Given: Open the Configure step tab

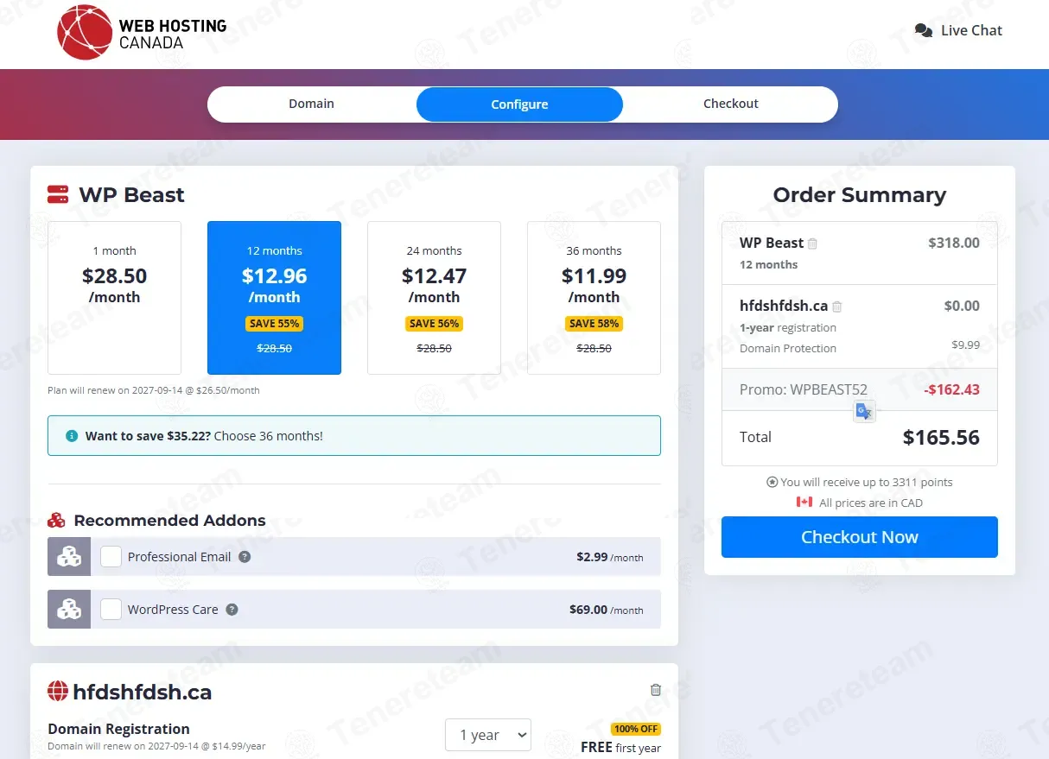Looking at the screenshot, I should (x=519, y=104).
